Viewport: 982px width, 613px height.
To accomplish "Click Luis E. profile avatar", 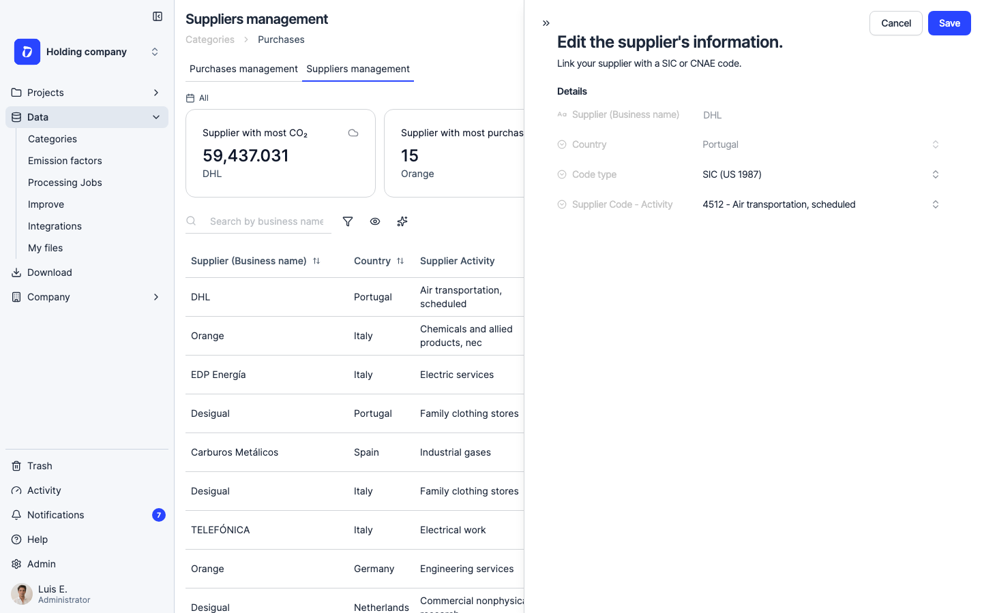I will click(22, 594).
